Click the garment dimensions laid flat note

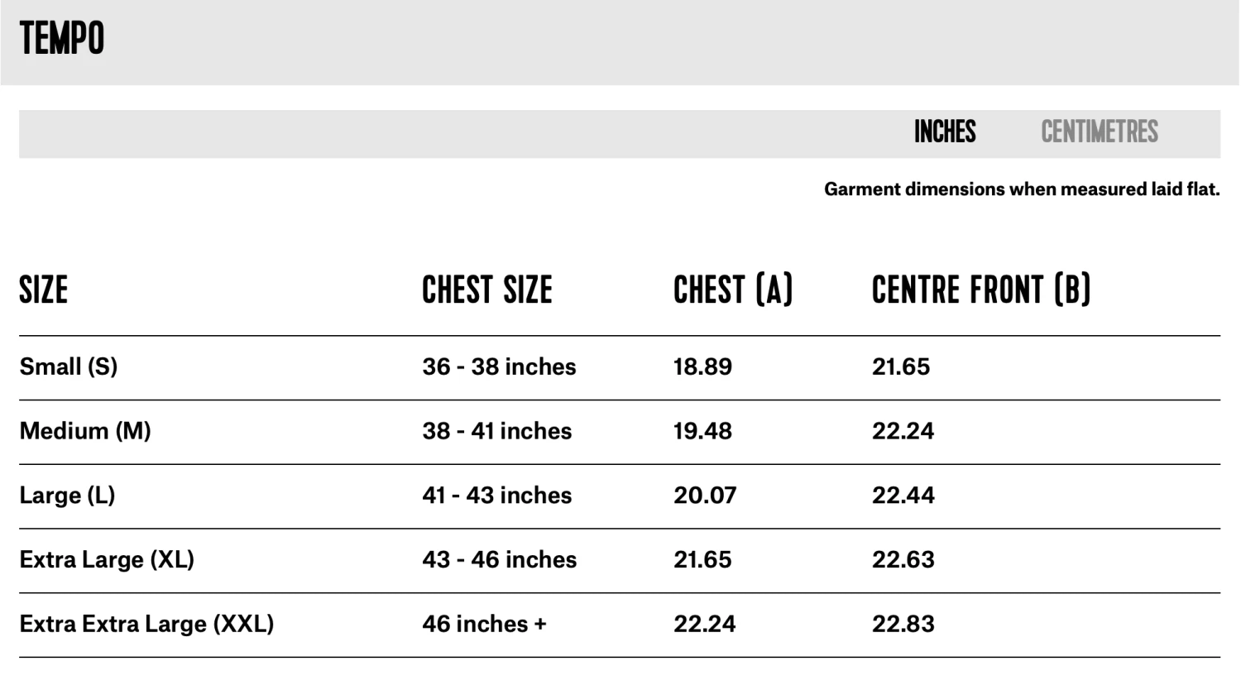click(x=1022, y=189)
